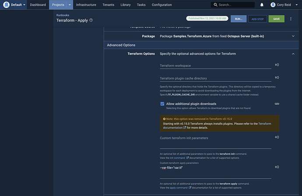The height and width of the screenshot is (196, 302).
Task: Click the Cory Reid user avatar
Action: (x=273, y=5)
